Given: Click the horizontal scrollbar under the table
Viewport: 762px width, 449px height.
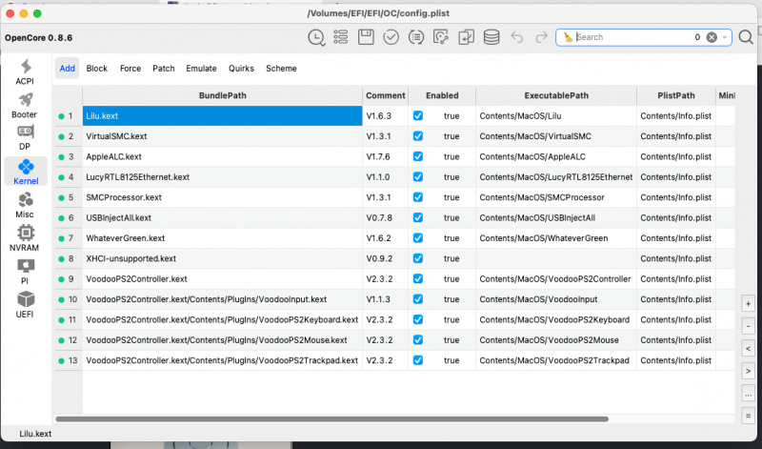Looking at the screenshot, I should 331,418.
